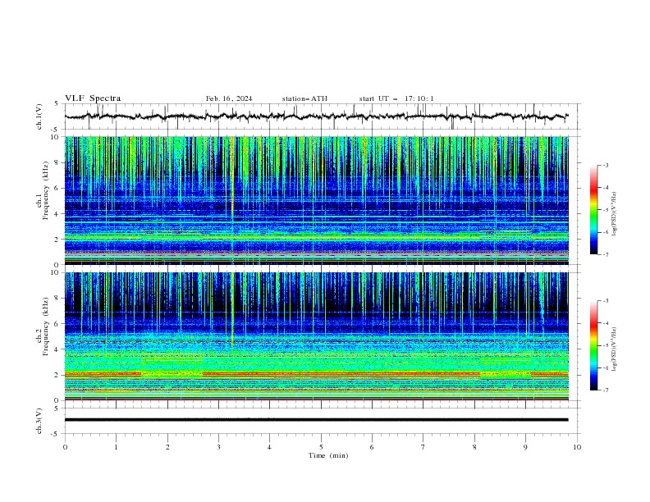The width and height of the screenshot is (650, 502).
Task: Click the 'Time (min)' axis label
Action: pyautogui.click(x=328, y=455)
